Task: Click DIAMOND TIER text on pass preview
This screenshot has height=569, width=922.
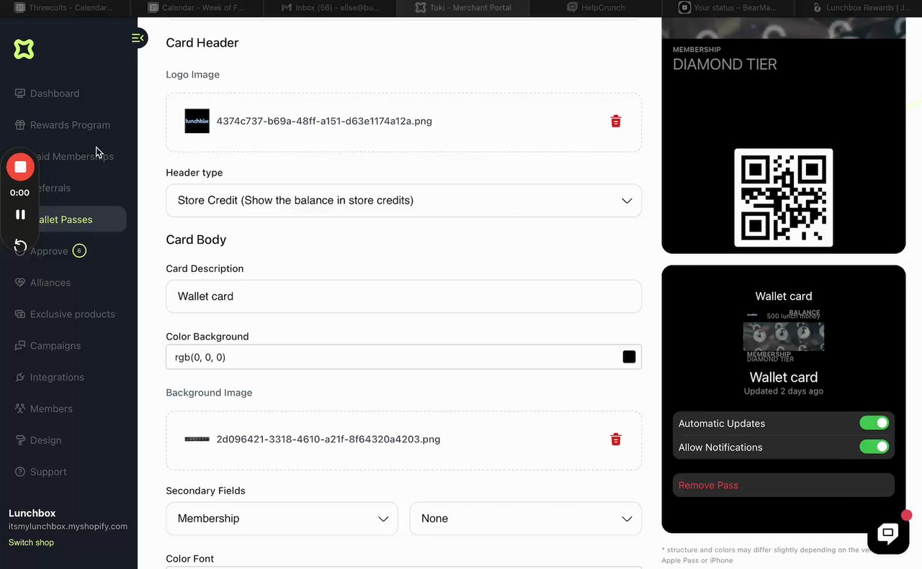Action: 725,65
